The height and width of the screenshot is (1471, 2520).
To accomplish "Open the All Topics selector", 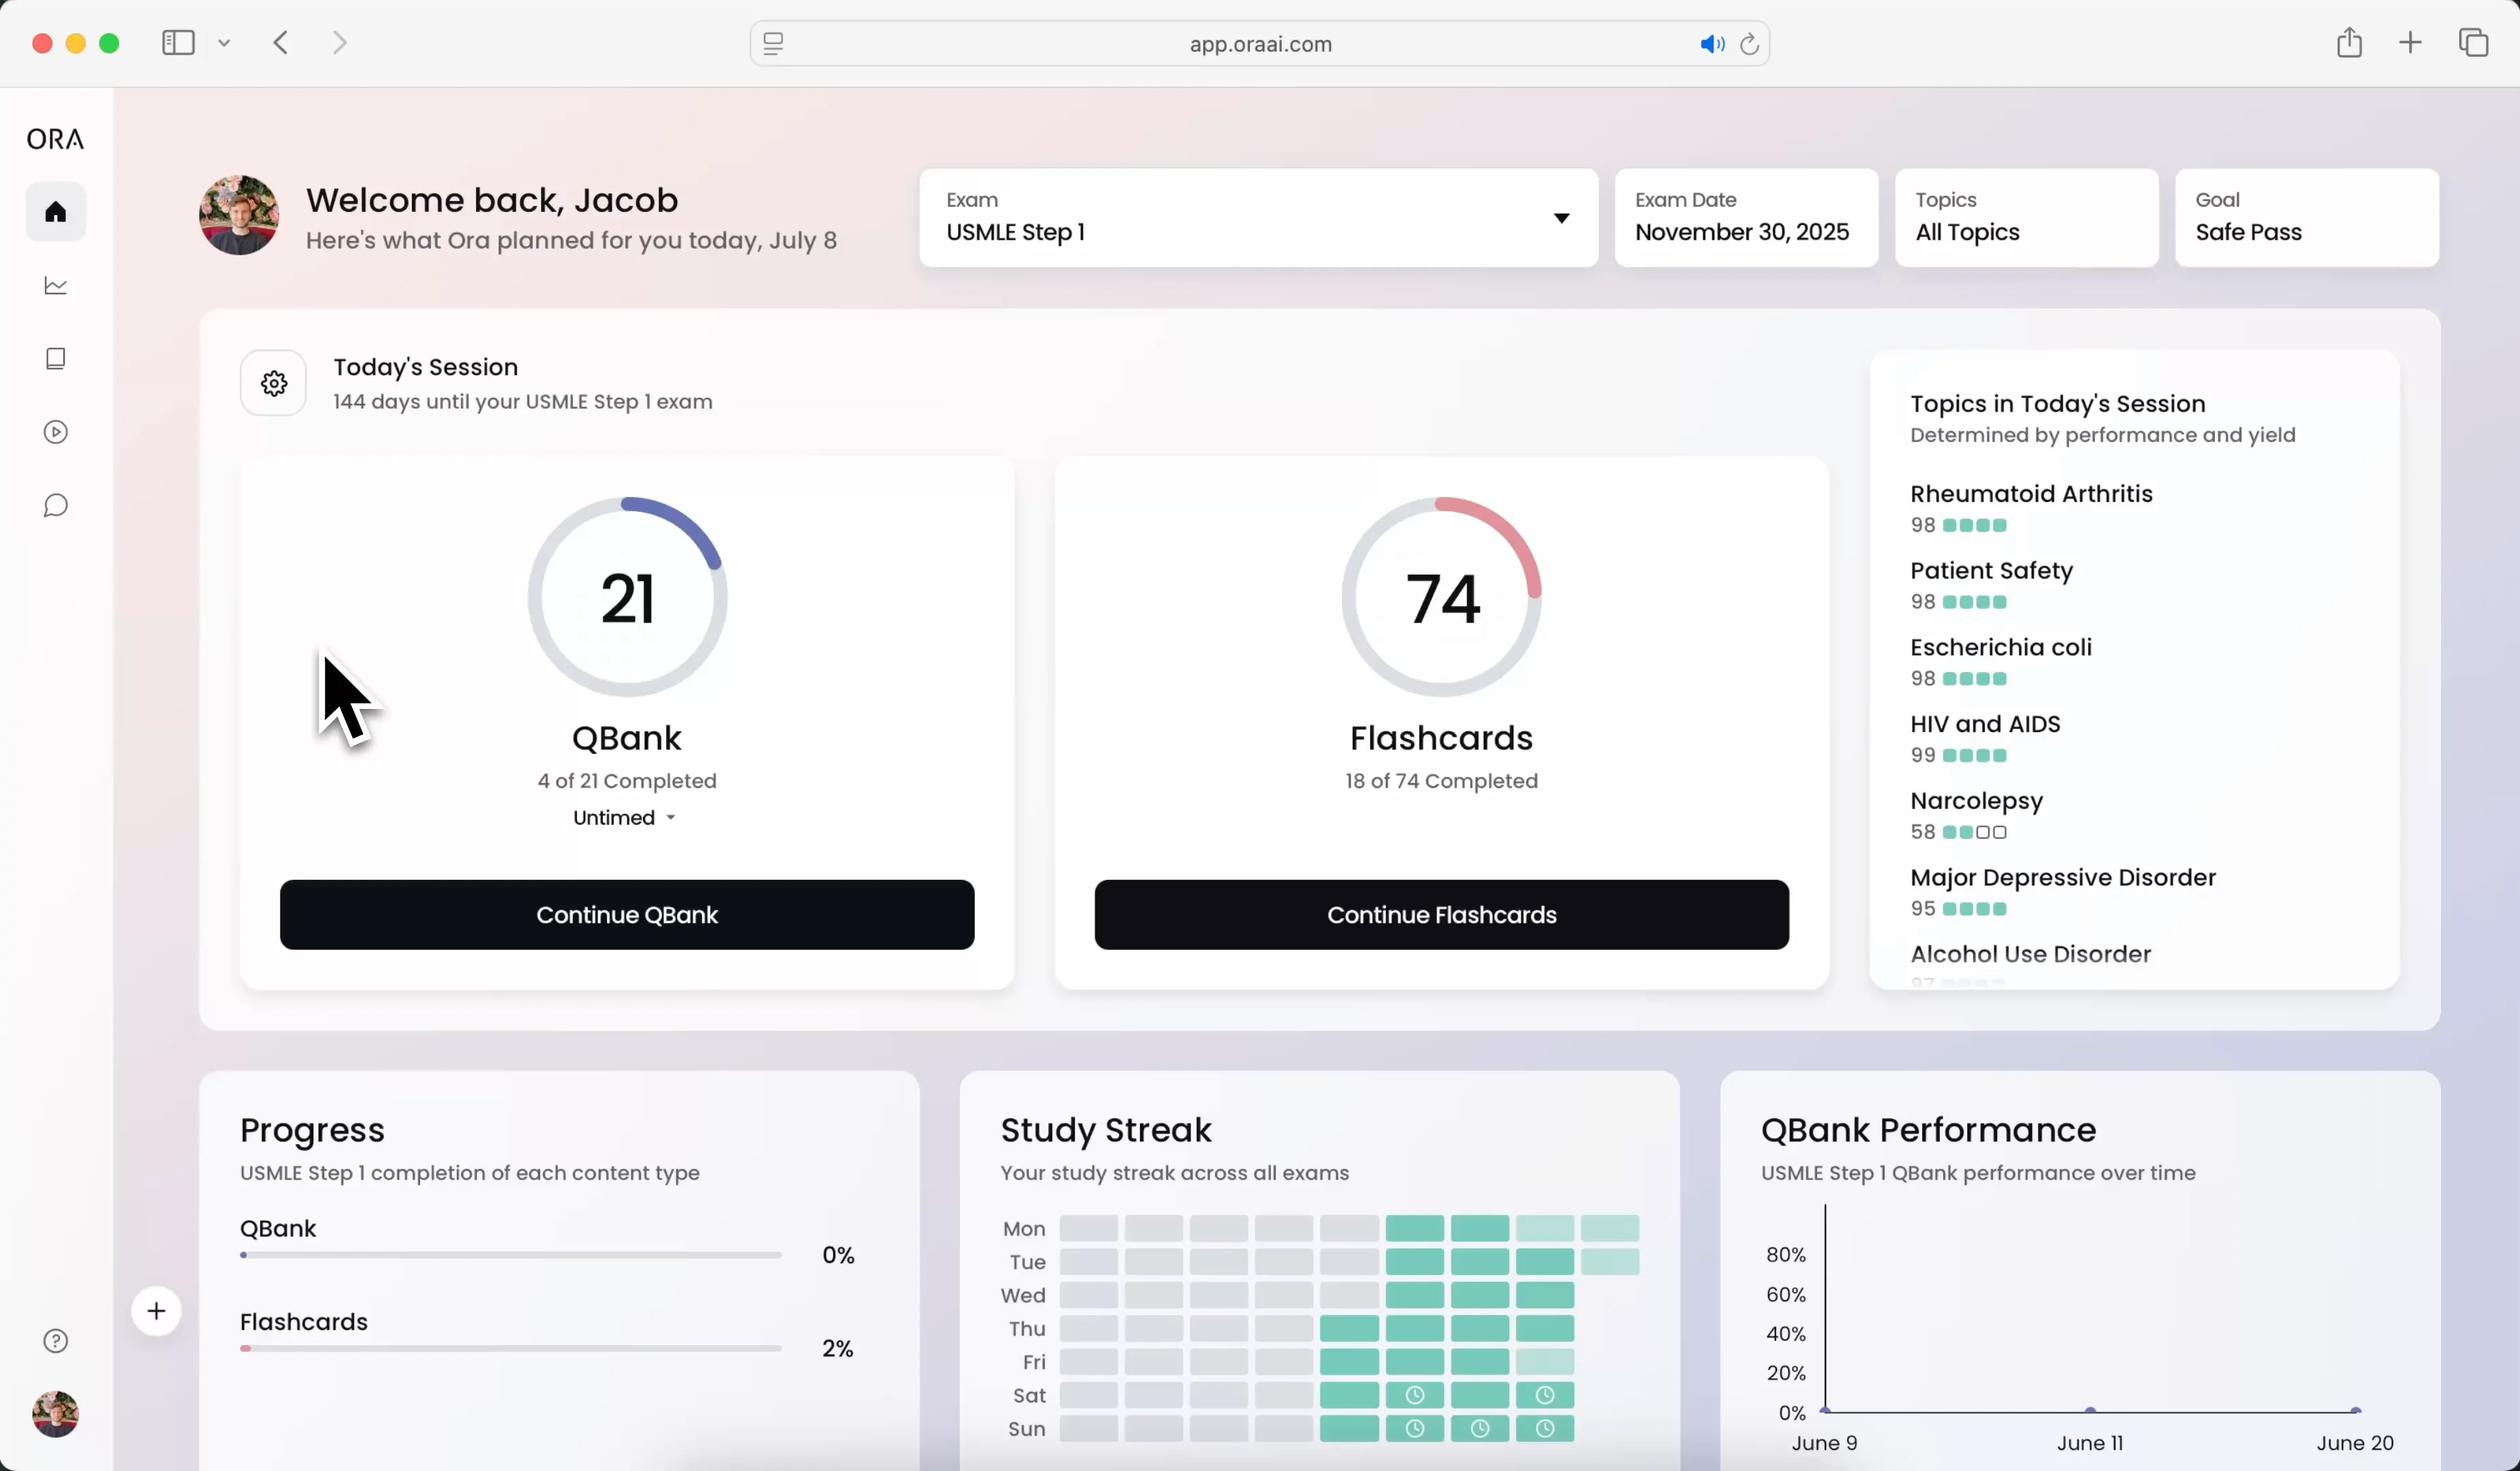I will [2026, 218].
